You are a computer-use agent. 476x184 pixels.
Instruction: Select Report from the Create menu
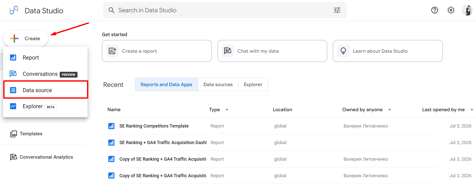click(45, 57)
